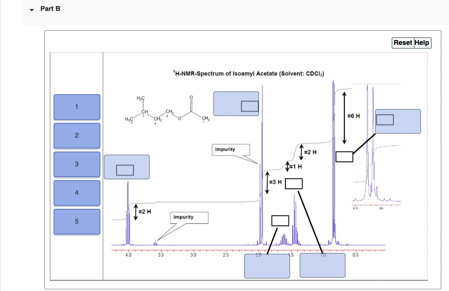Image resolution: width=449 pixels, height=291 pixels.
Task: Click the 2.5 ppm axis label
Action: click(x=226, y=255)
